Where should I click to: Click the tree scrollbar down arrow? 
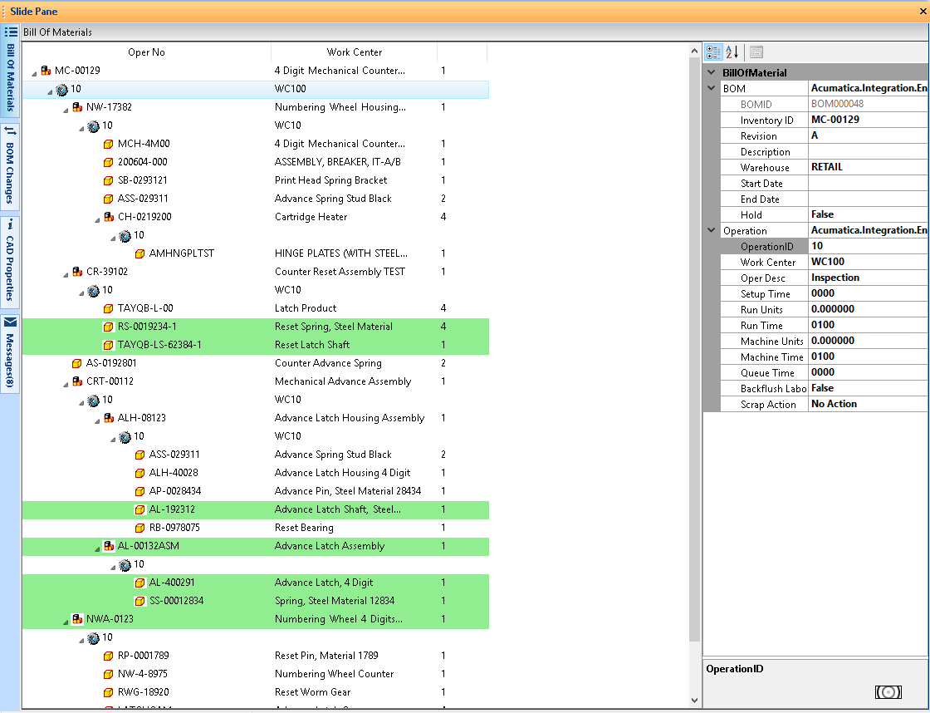coord(694,701)
